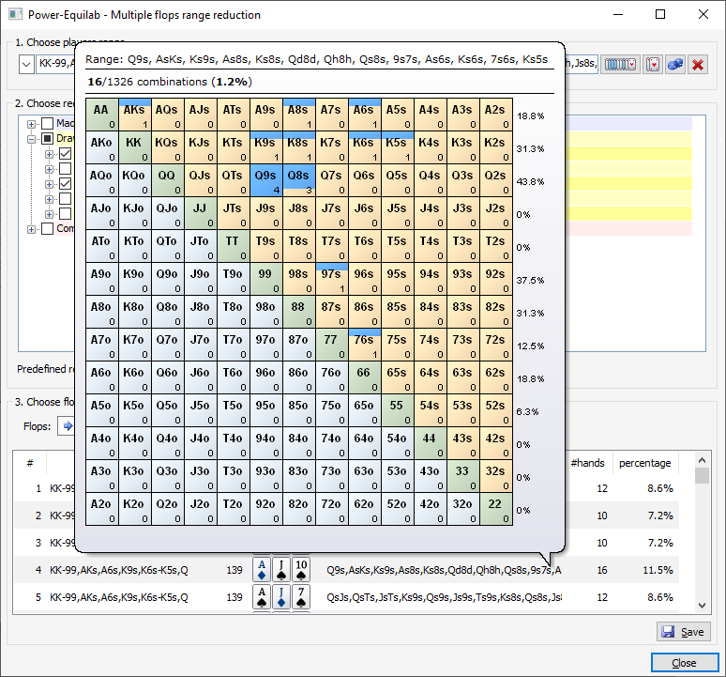Click the 11.5% value in row 4
This screenshot has width=726, height=677.
[x=658, y=570]
